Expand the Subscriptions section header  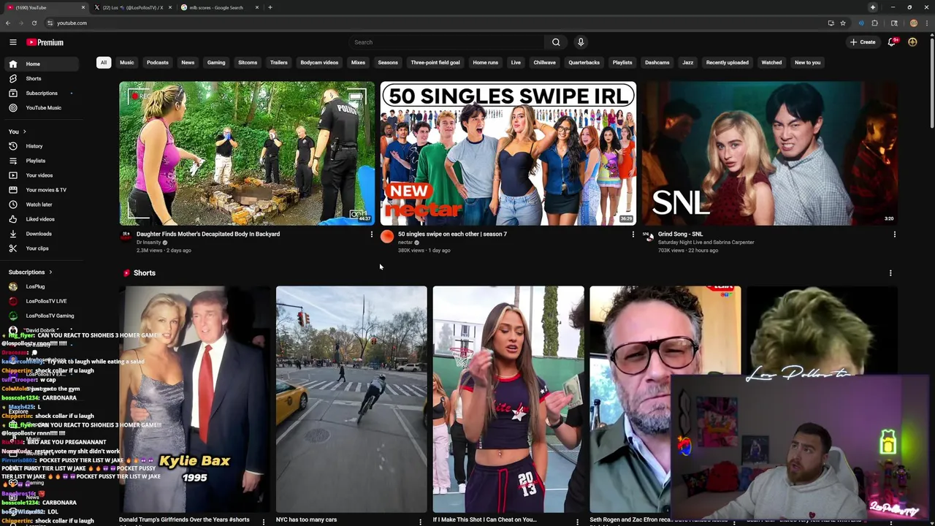point(30,272)
